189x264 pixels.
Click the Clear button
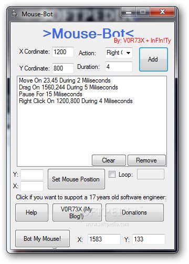click(109, 160)
